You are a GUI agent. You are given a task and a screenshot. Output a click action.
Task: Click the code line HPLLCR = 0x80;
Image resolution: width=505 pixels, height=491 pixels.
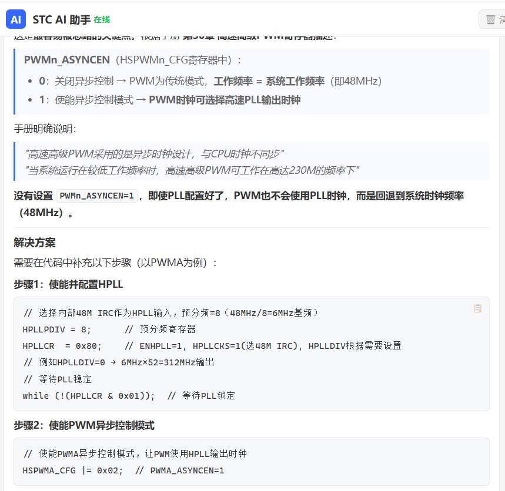pyautogui.click(x=212, y=346)
